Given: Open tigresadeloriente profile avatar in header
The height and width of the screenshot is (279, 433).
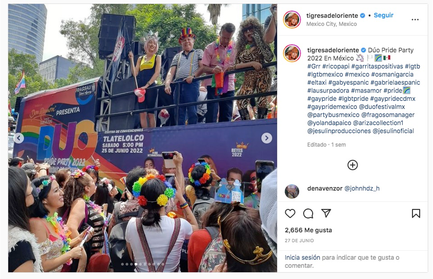Looking at the screenshot, I should 292,20.
